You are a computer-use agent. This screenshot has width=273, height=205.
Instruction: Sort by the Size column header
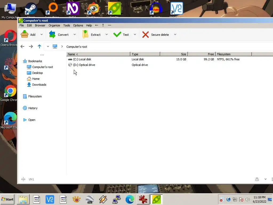click(174, 54)
